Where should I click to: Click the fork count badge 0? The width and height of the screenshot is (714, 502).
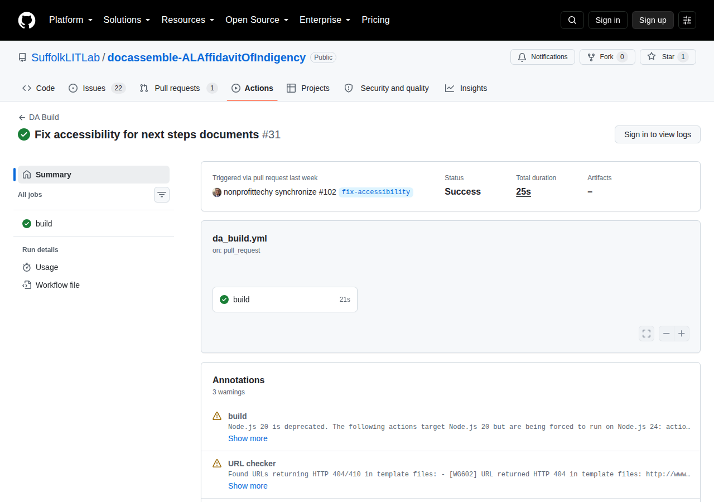623,57
